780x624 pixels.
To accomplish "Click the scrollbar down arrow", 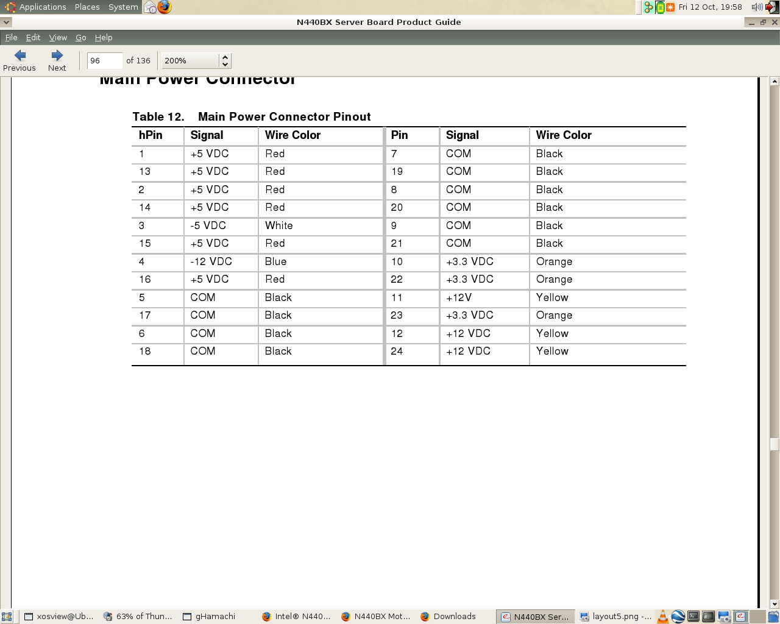I will pyautogui.click(x=775, y=604).
